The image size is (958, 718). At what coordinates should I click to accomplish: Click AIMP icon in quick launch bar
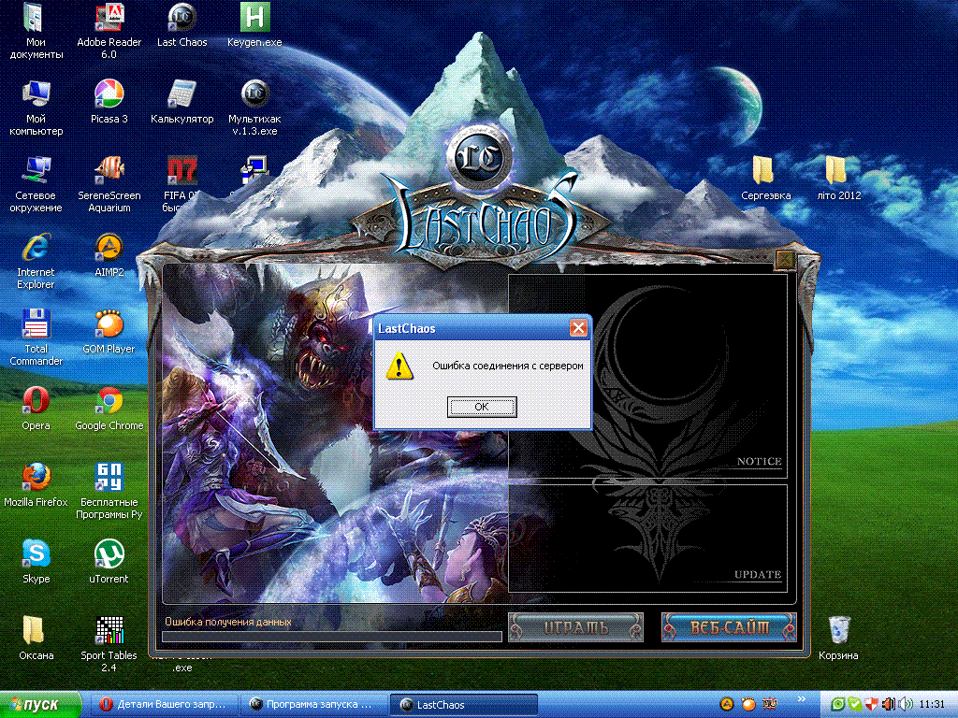tap(726, 704)
